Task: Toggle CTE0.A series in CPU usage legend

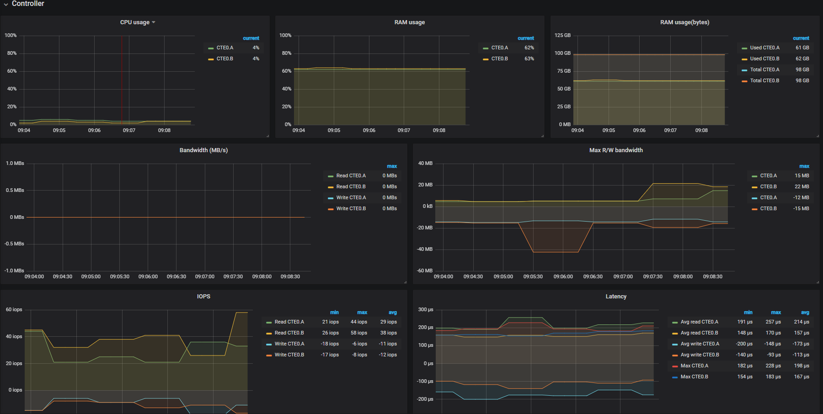Action: 225,48
